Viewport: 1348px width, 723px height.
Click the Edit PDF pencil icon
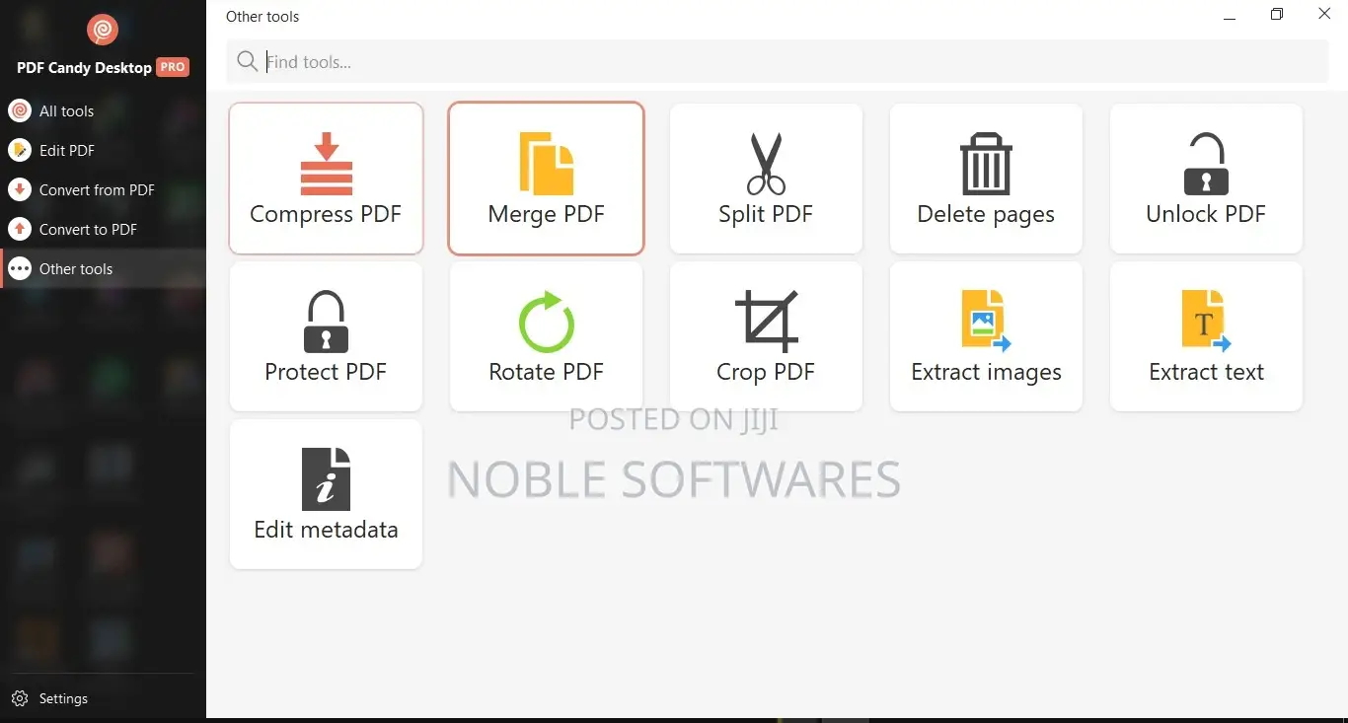(x=20, y=150)
